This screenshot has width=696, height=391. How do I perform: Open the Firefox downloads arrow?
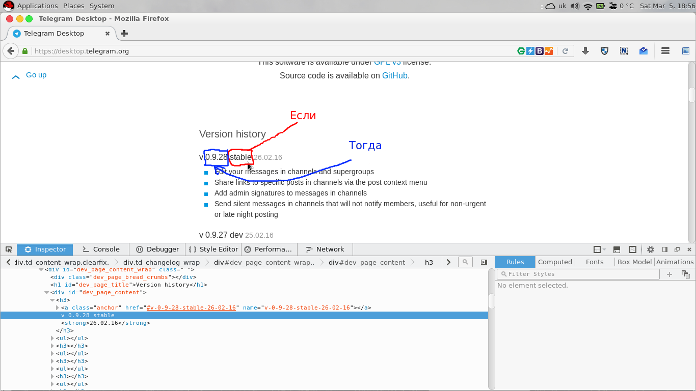tap(585, 51)
